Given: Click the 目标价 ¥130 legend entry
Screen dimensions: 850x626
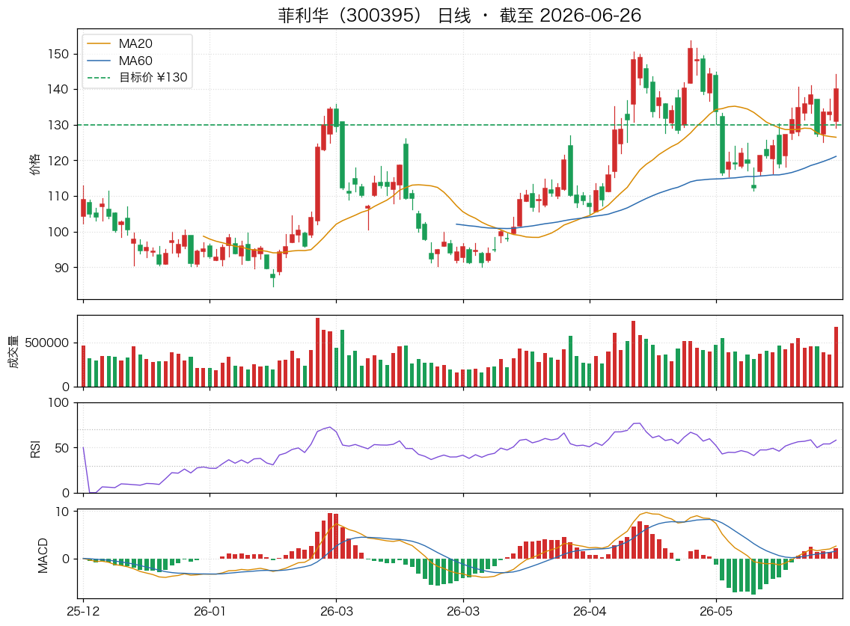Looking at the screenshot, I should [137, 78].
